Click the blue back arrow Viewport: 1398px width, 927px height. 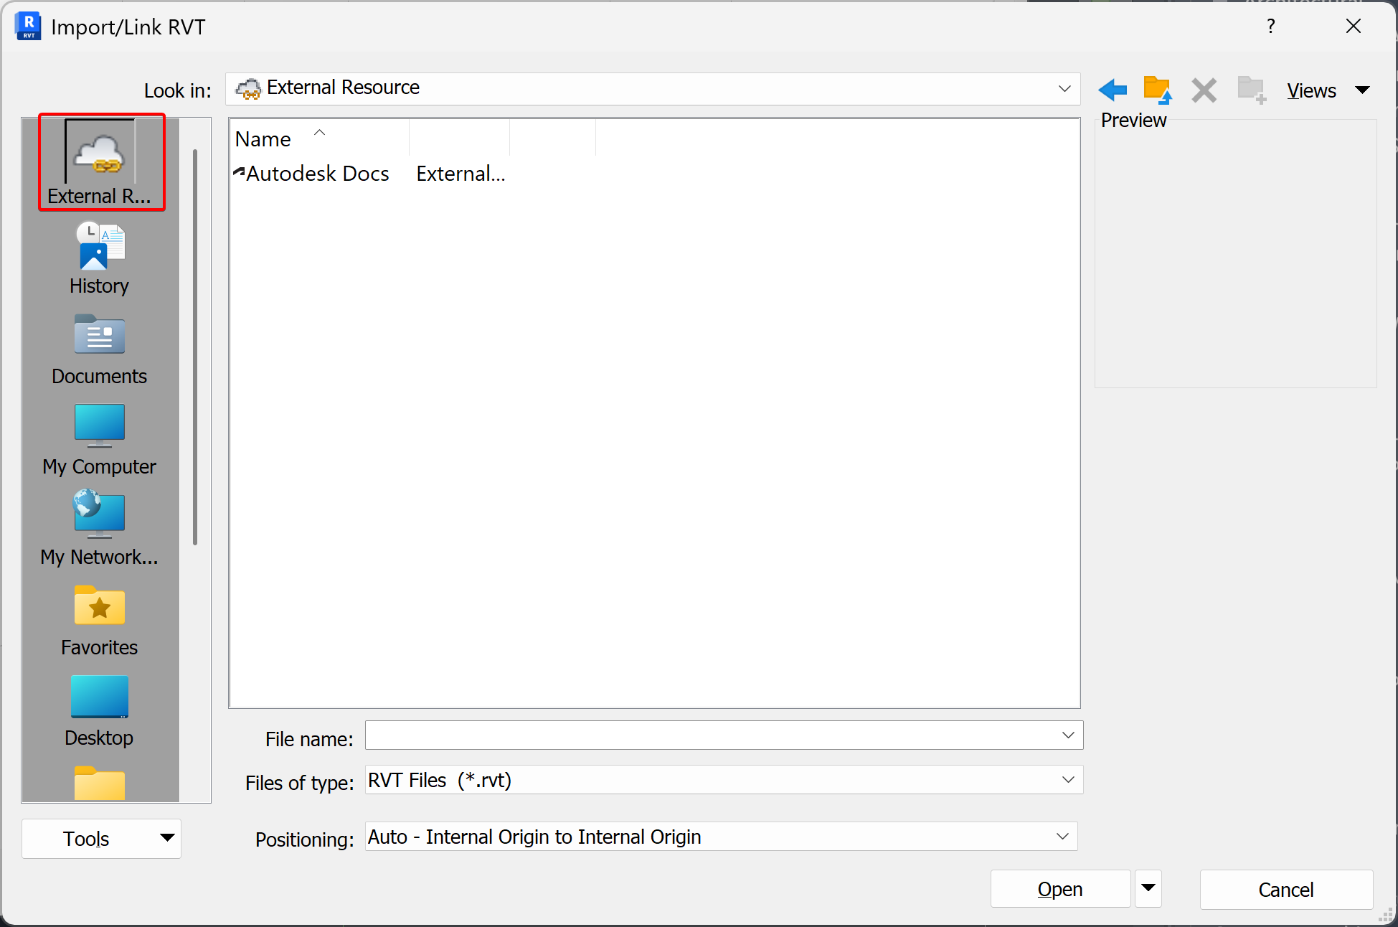tap(1112, 90)
